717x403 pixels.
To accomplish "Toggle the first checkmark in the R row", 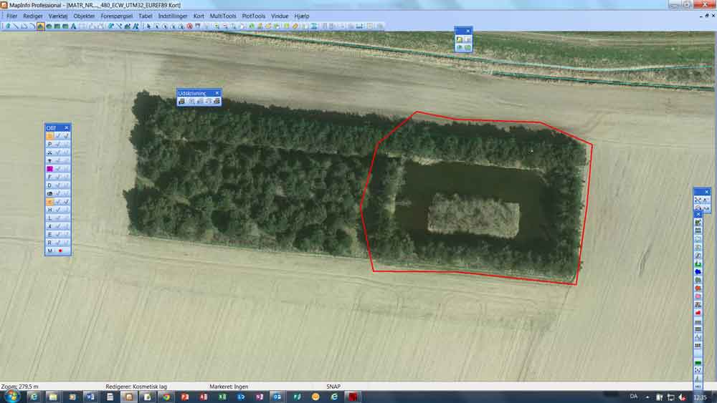I will [58, 243].
